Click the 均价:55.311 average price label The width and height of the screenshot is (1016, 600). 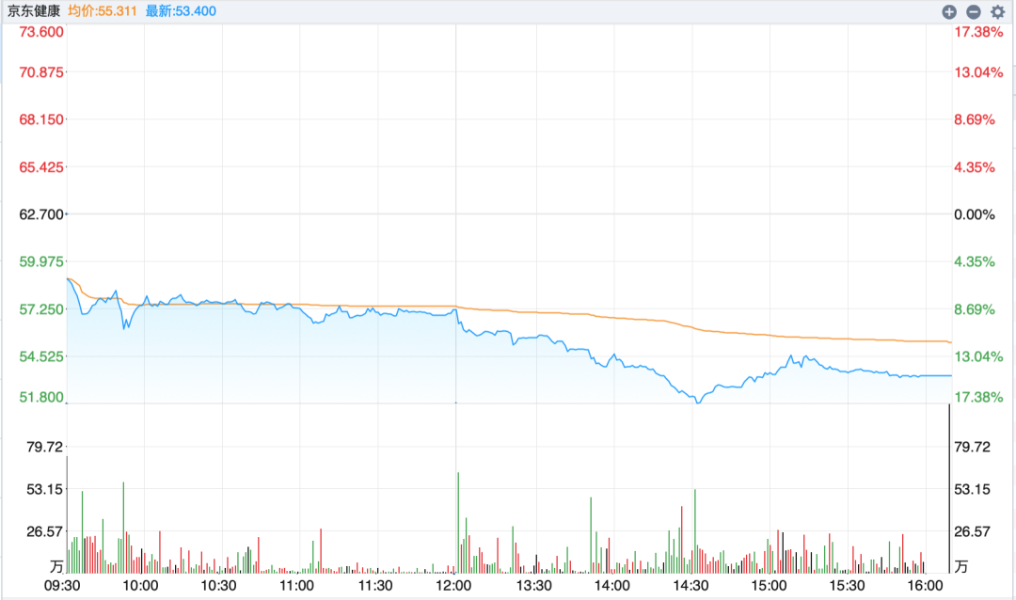103,11
